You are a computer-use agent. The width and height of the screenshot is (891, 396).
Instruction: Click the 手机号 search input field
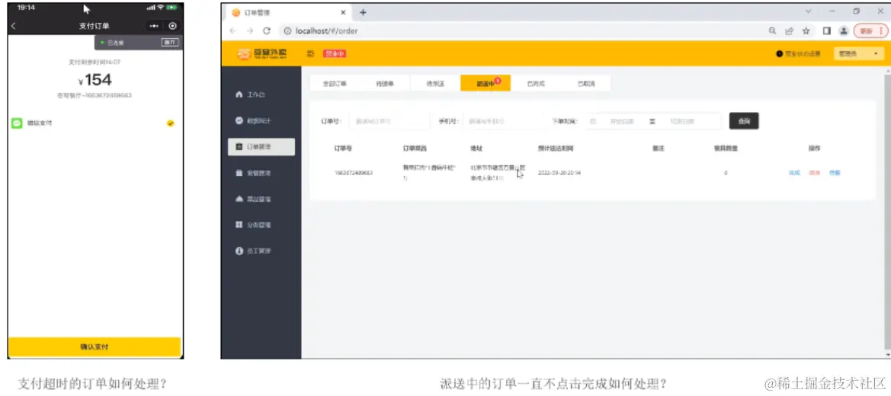click(502, 121)
